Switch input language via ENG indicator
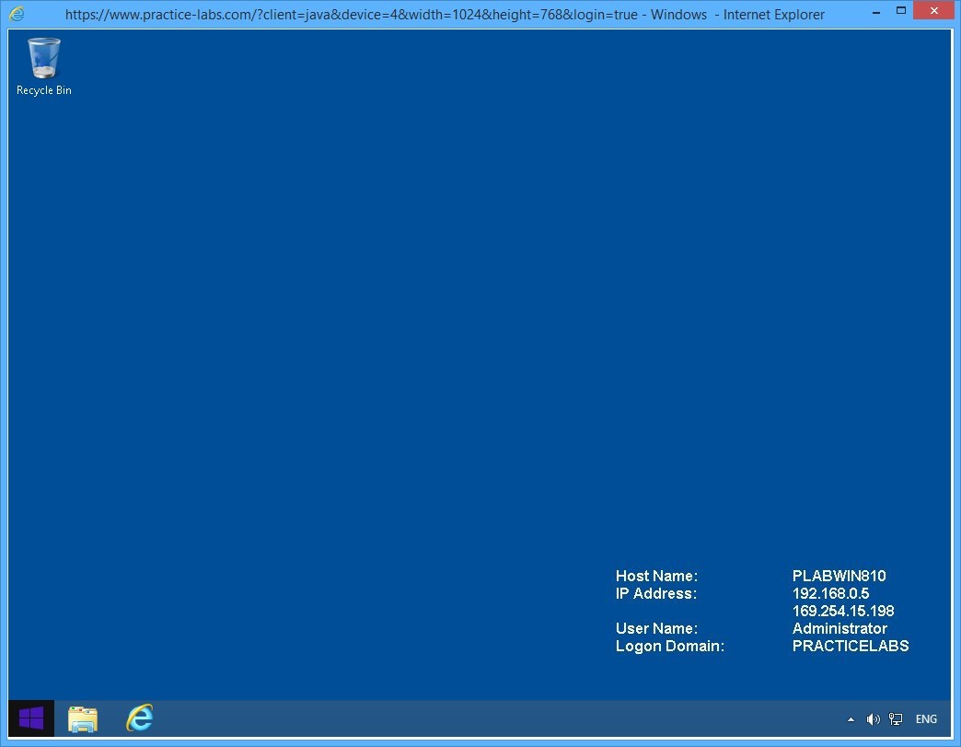 (x=926, y=719)
